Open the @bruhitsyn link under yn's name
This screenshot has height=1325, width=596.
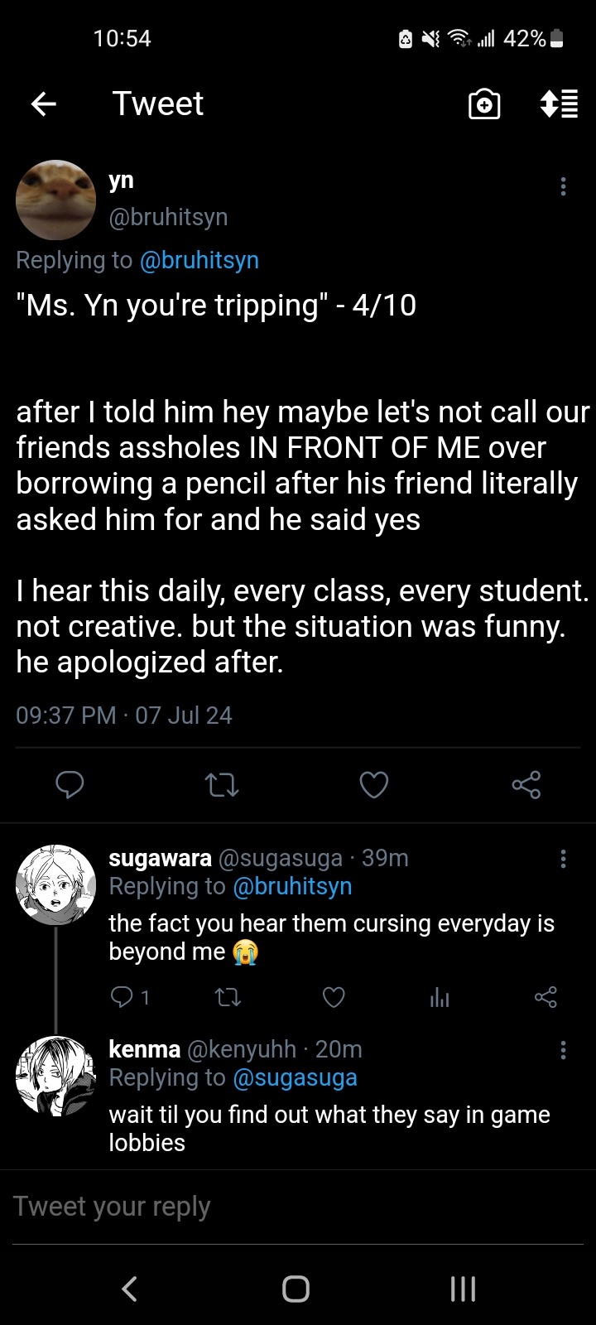click(x=199, y=260)
